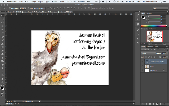Viewport: 169px width, 106px height.
Task: Click the red R slider track
Action: pyautogui.click(x=154, y=16)
